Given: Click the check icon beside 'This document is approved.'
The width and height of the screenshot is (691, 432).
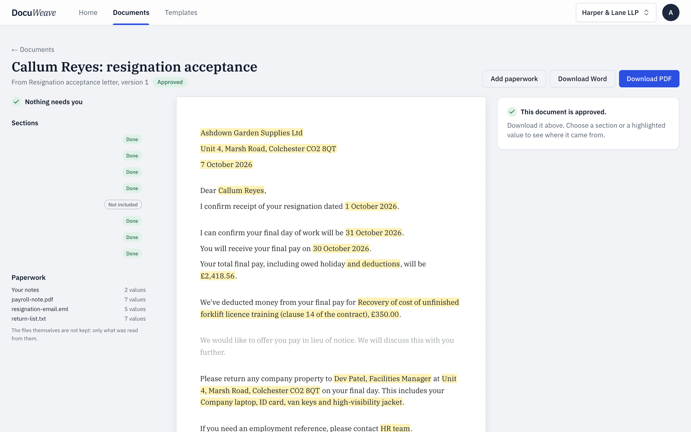Looking at the screenshot, I should pos(512,112).
